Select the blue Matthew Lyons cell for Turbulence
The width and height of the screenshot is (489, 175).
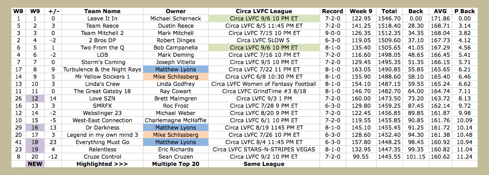click(176, 70)
